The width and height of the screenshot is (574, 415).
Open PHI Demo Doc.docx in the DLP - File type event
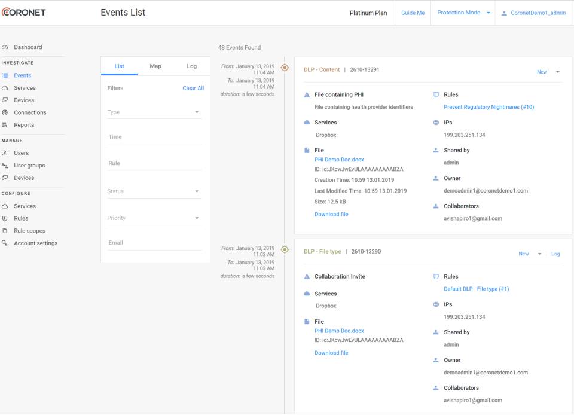pos(339,331)
